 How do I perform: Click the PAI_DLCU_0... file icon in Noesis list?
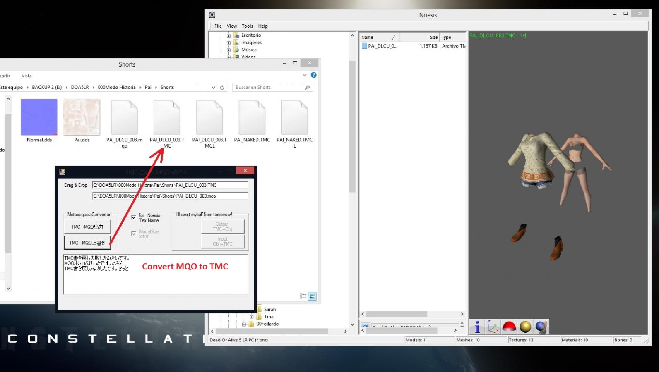[x=364, y=46]
